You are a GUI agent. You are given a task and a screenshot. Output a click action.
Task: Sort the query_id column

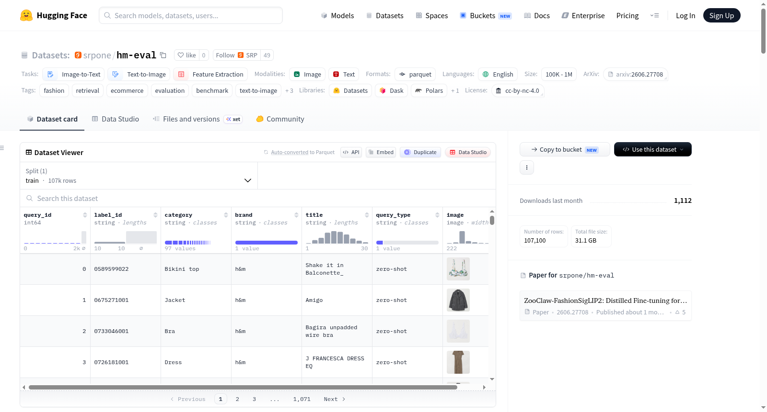click(x=85, y=215)
